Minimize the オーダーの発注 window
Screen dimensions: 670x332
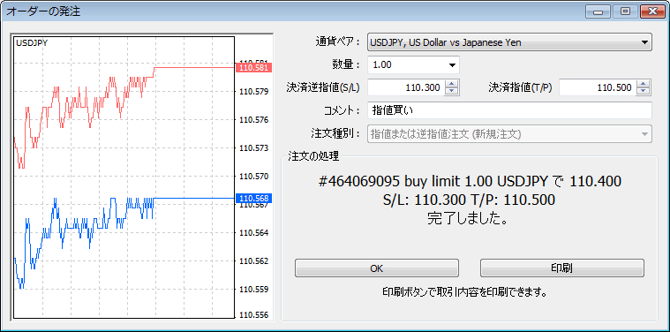click(x=598, y=11)
